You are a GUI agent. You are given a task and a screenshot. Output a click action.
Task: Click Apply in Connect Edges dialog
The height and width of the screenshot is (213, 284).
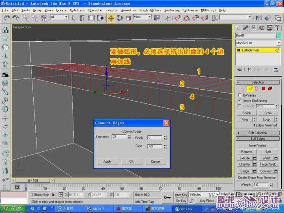tap(107, 161)
